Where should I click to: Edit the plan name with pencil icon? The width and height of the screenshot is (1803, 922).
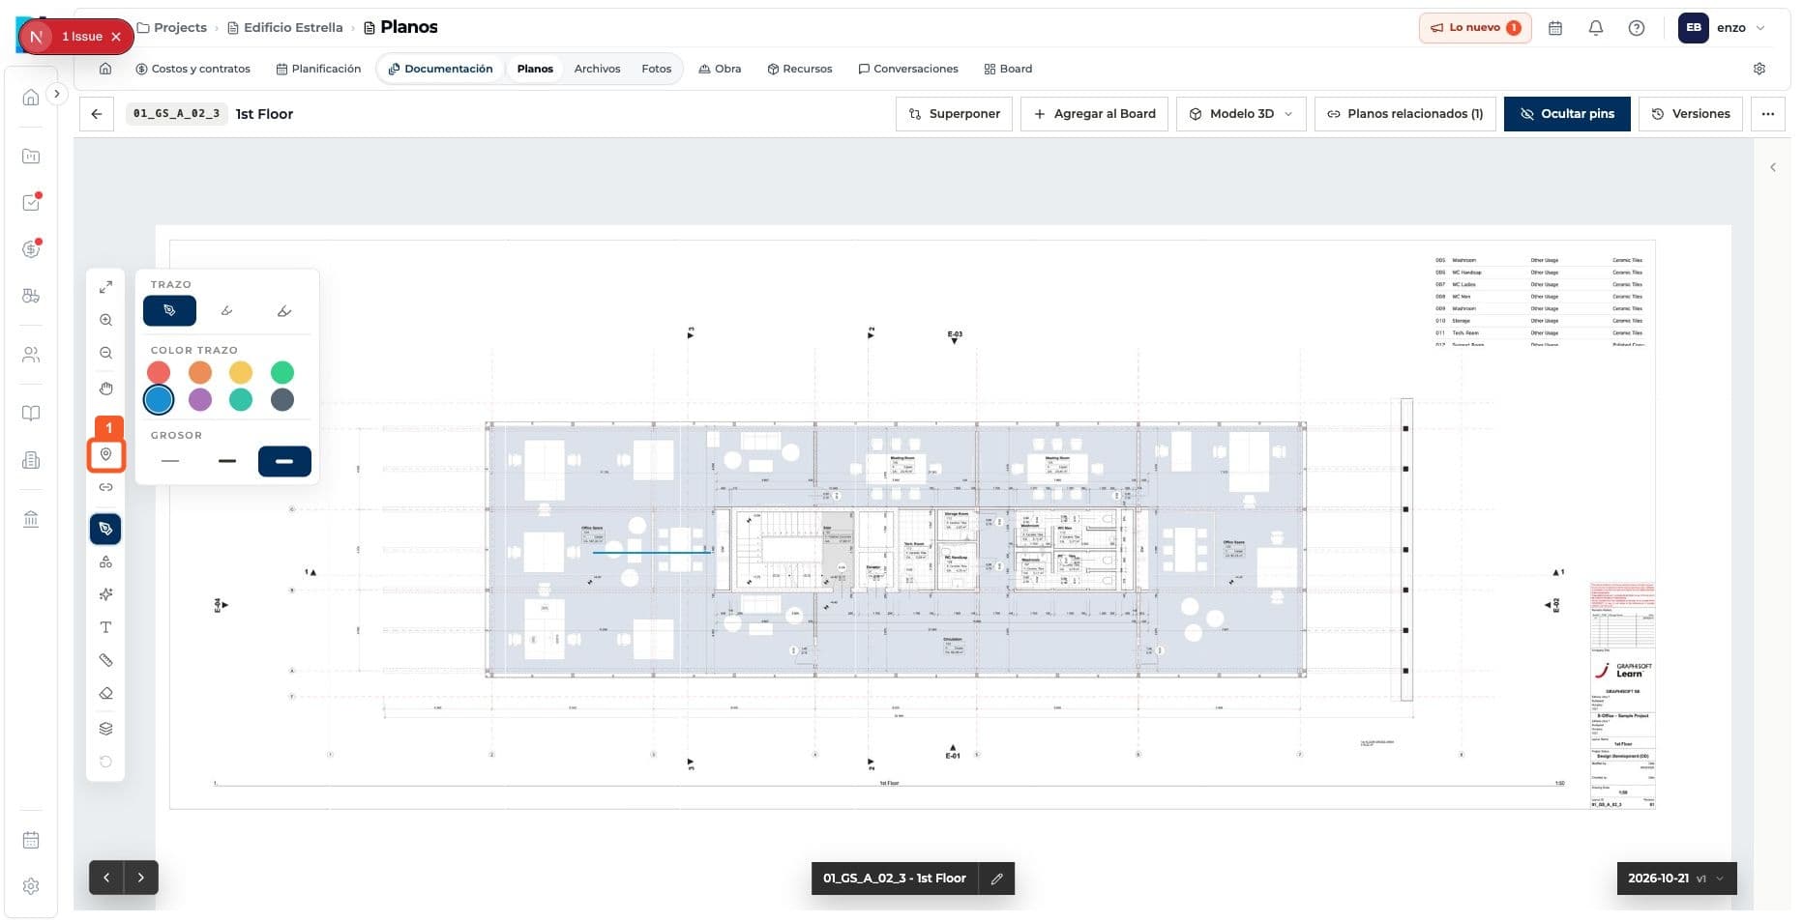pyautogui.click(x=996, y=879)
